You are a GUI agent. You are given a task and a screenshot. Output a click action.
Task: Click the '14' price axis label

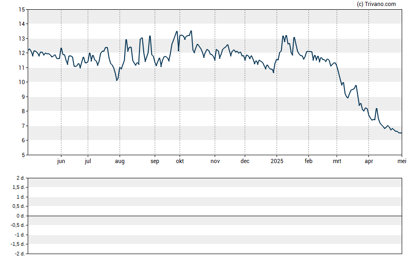coord(22,24)
